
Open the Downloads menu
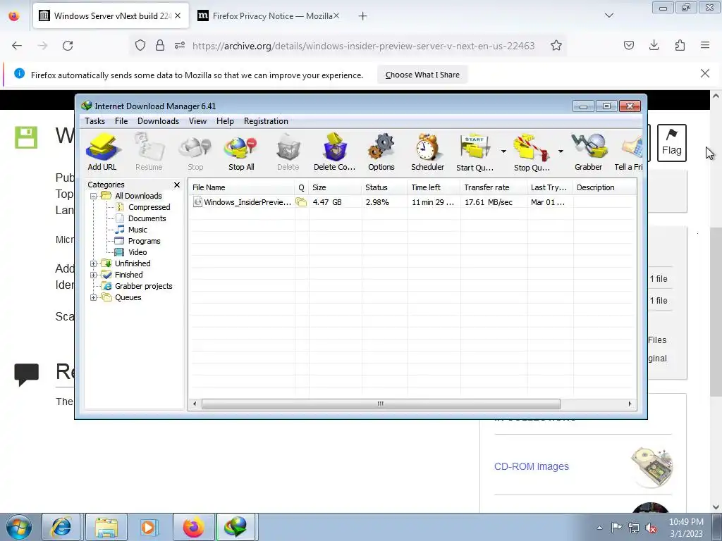158,121
